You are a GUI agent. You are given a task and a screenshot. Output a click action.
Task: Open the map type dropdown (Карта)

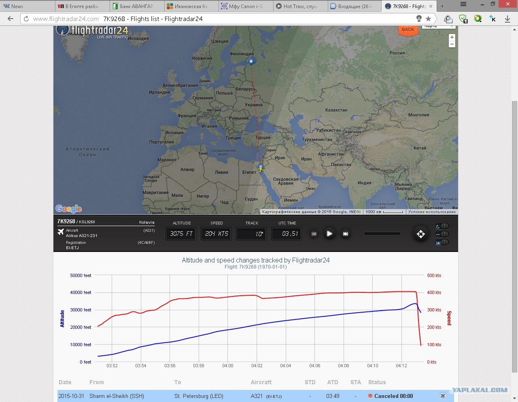(439, 27)
